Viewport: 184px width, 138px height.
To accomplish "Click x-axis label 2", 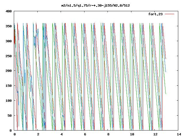I will pos(38,134).
